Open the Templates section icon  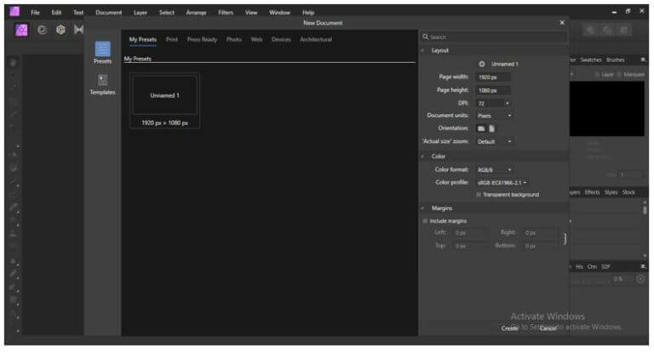(x=102, y=81)
